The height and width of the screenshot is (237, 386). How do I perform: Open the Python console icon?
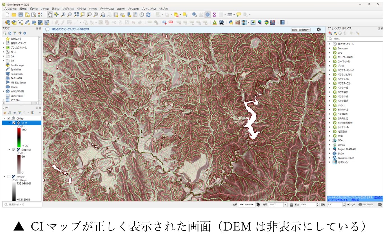(x=231, y=22)
